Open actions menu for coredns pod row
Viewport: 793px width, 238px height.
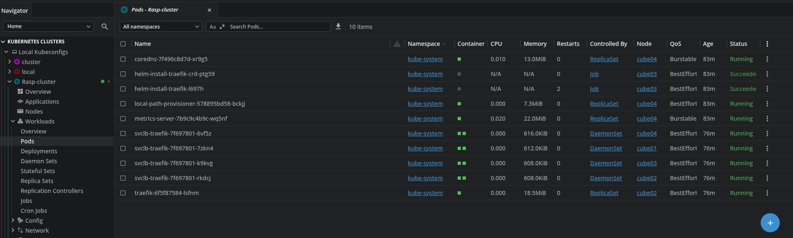(x=767, y=59)
